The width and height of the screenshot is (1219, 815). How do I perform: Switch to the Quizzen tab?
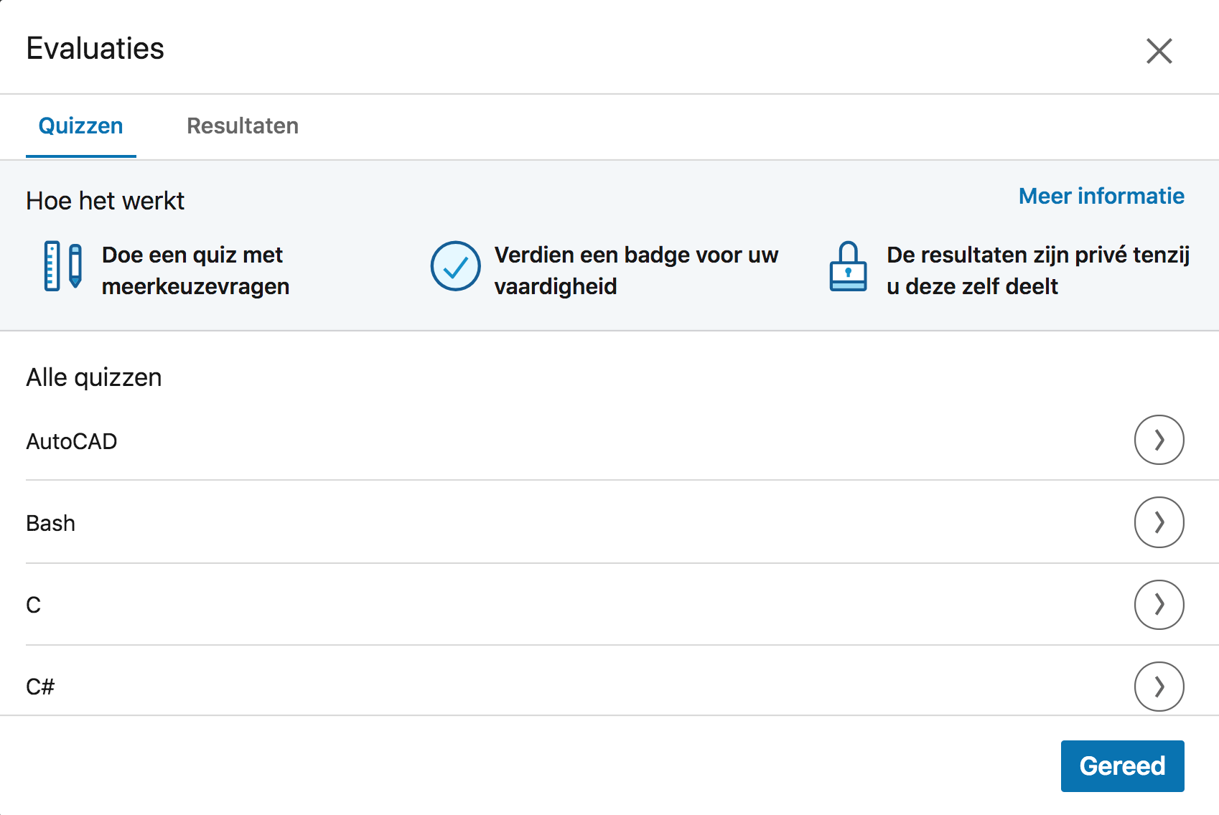(x=80, y=126)
